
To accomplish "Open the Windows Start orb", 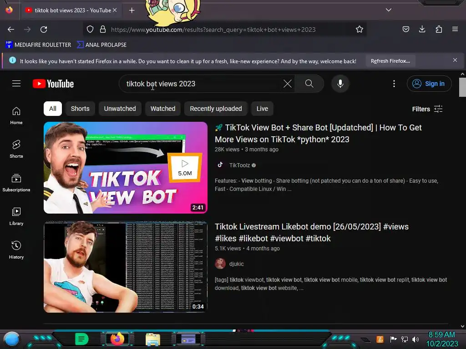I will coord(12,339).
